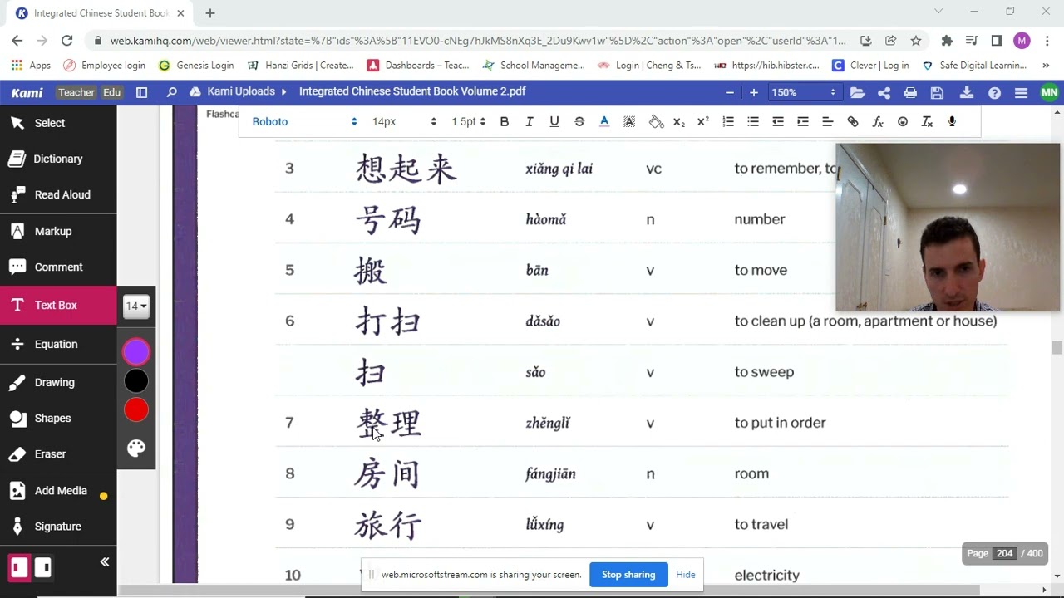Hide the screen sharing notification
Viewport: 1064px width, 598px height.
[686, 575]
